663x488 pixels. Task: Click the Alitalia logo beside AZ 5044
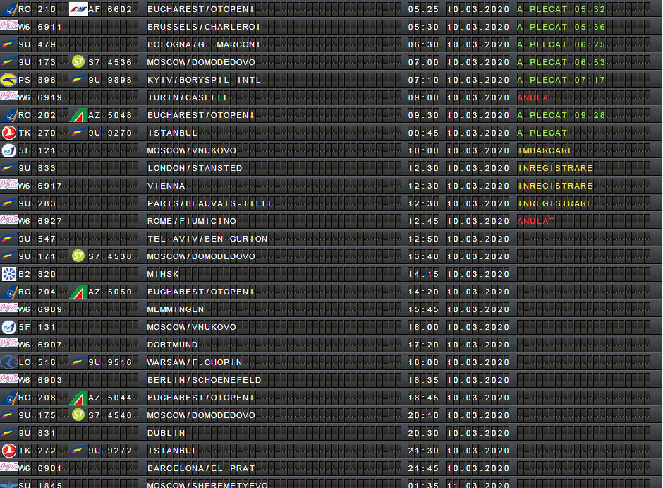pos(78,398)
